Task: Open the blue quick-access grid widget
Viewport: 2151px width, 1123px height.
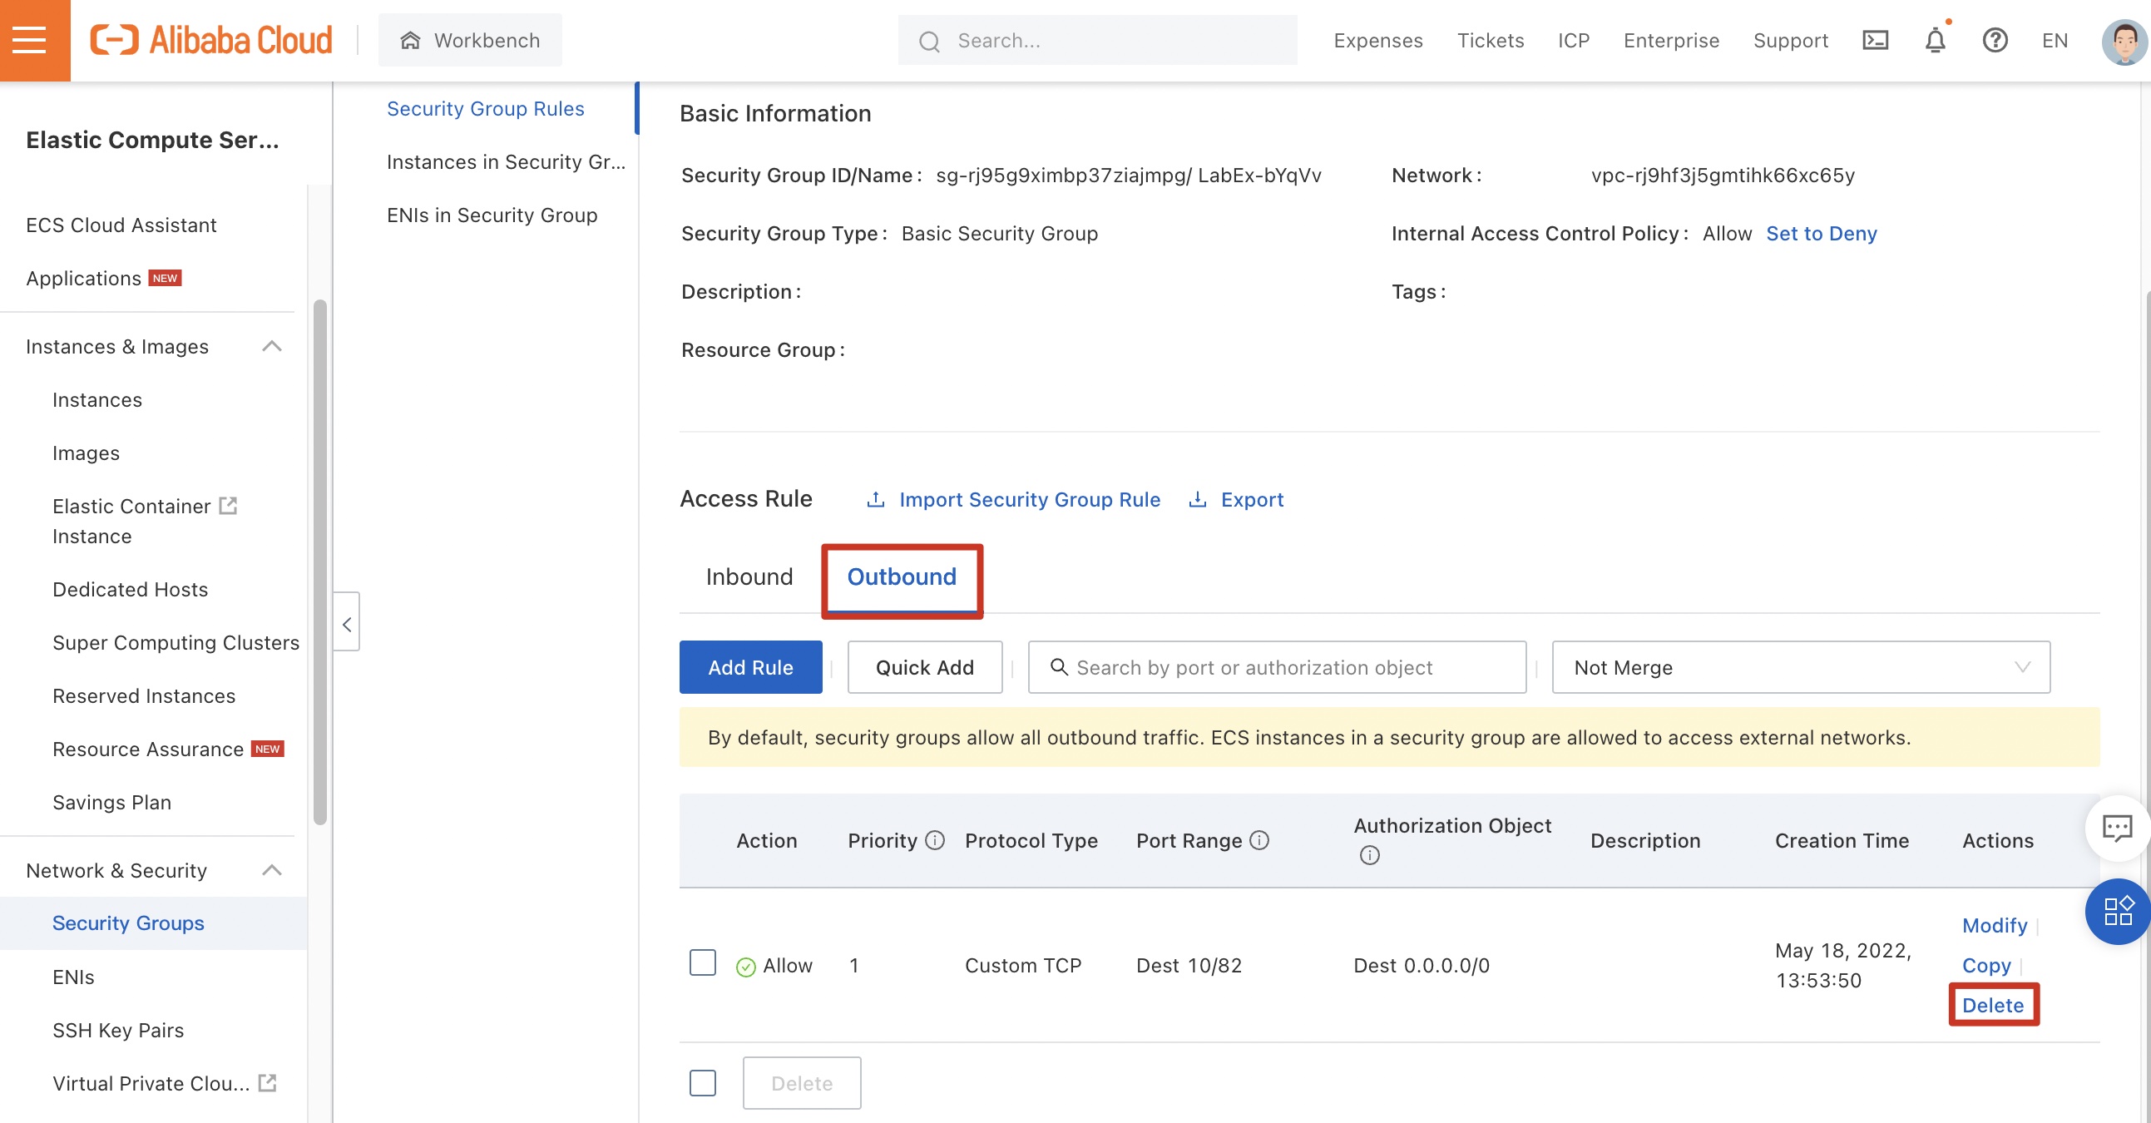Action: (2118, 911)
